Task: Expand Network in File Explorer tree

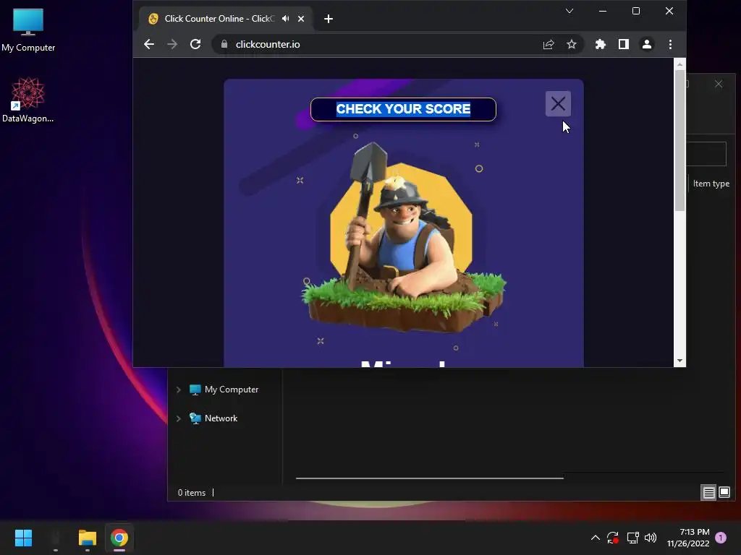Action: click(x=179, y=418)
